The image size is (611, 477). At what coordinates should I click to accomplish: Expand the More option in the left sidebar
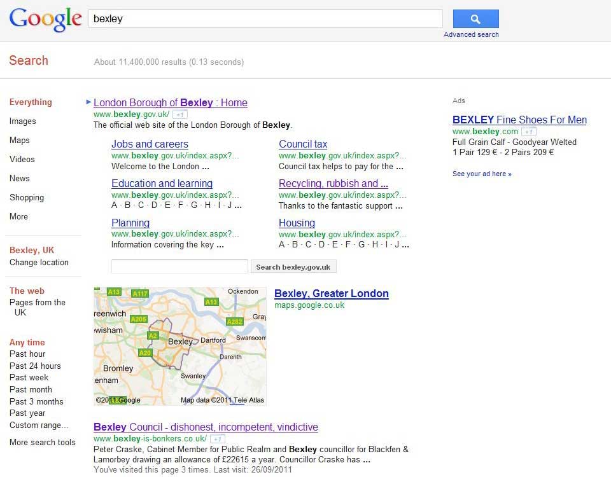pos(18,216)
